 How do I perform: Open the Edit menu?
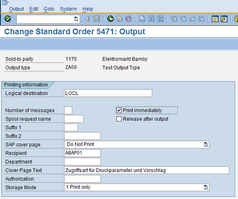(x=34, y=9)
